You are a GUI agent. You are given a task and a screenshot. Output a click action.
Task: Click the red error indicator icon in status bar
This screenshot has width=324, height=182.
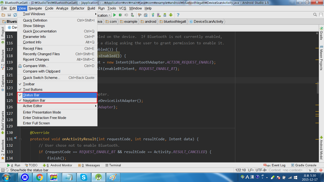tap(321, 170)
